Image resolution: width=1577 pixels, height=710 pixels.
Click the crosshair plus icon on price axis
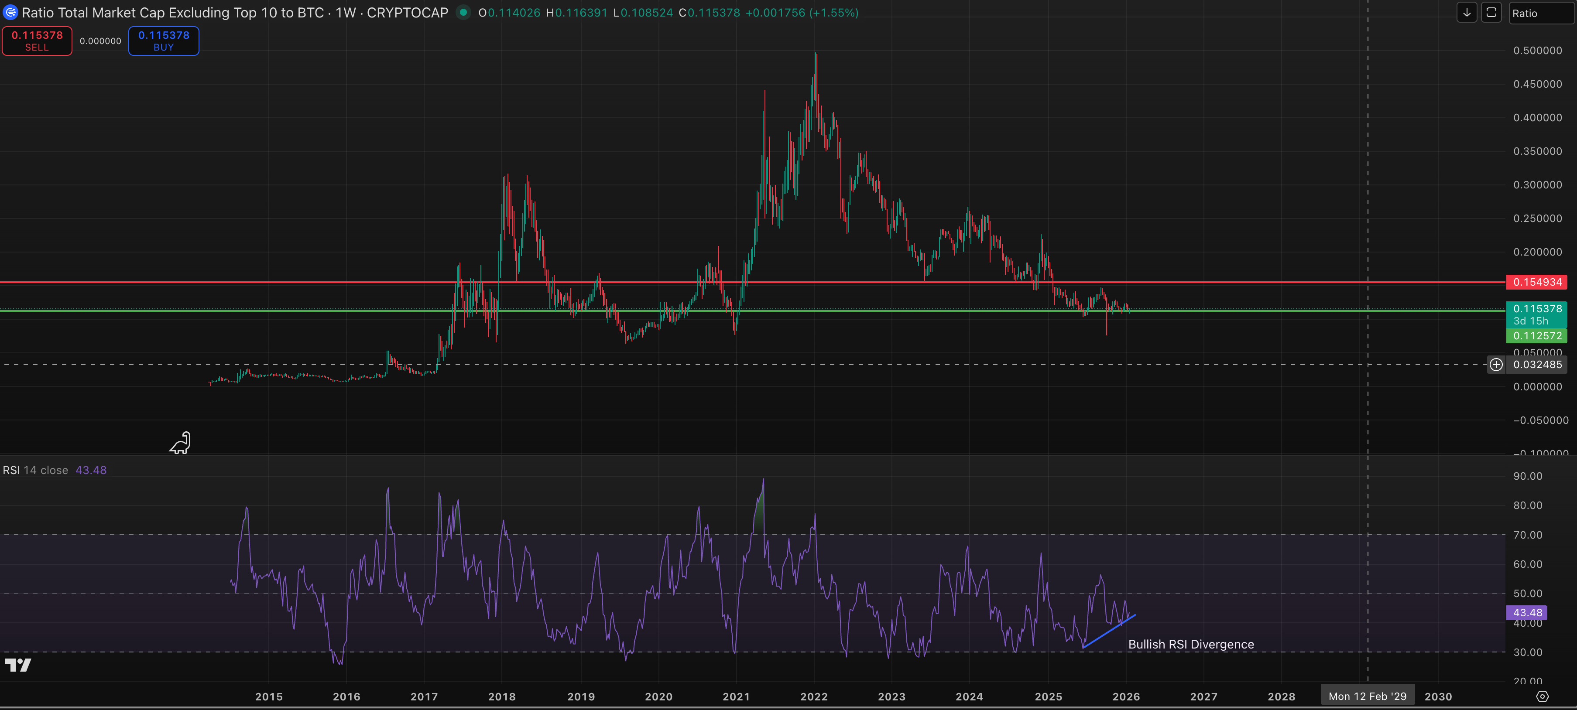click(1495, 365)
